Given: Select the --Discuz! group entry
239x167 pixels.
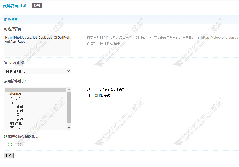Looking at the screenshot, I should 36,94.
